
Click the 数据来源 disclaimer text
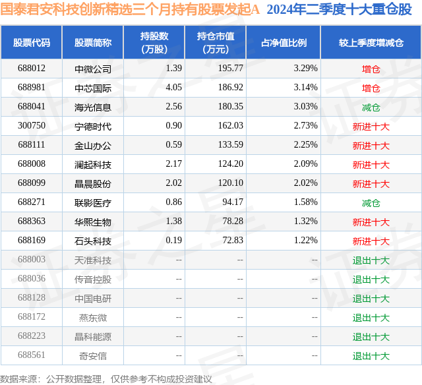[105, 379]
